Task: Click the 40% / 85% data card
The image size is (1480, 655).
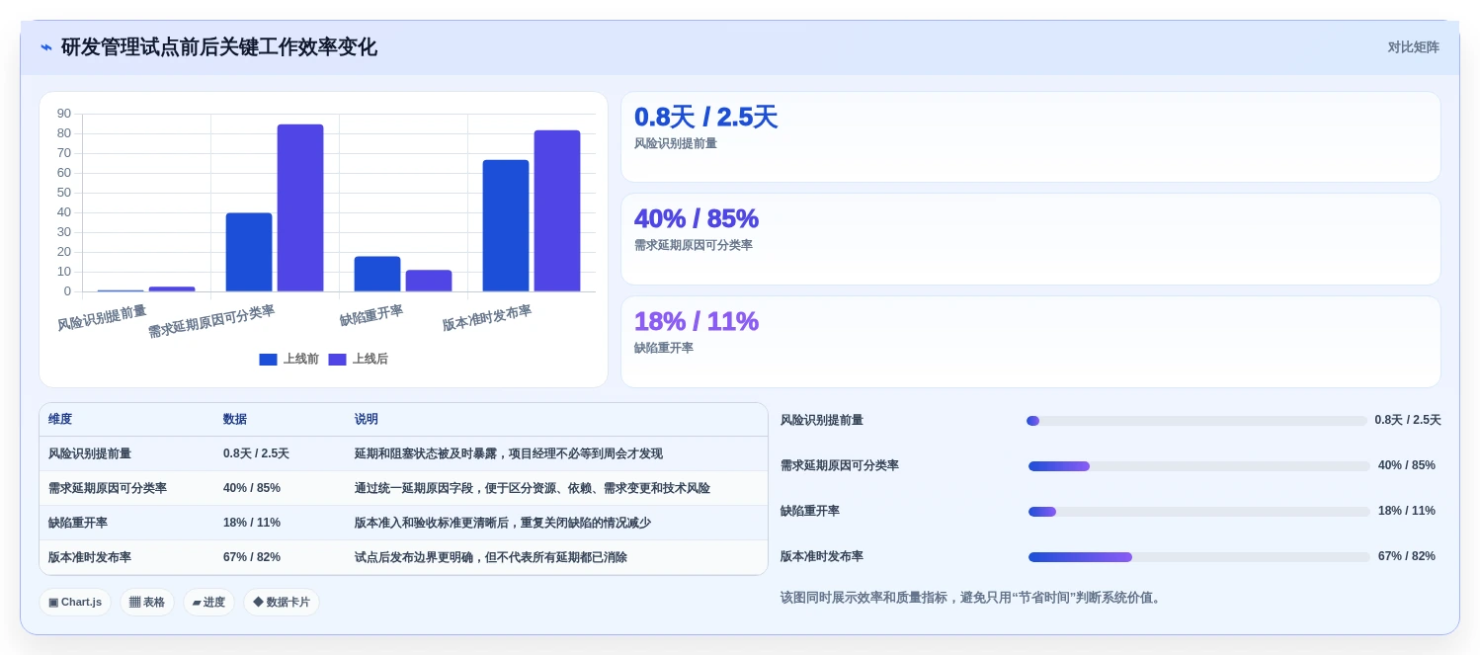Action: tap(1030, 239)
